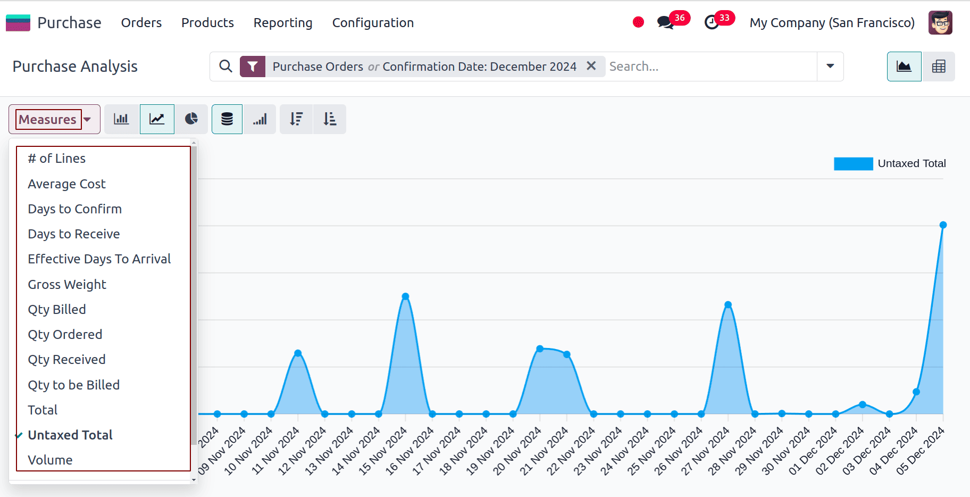Click the search magnifier icon

225,66
